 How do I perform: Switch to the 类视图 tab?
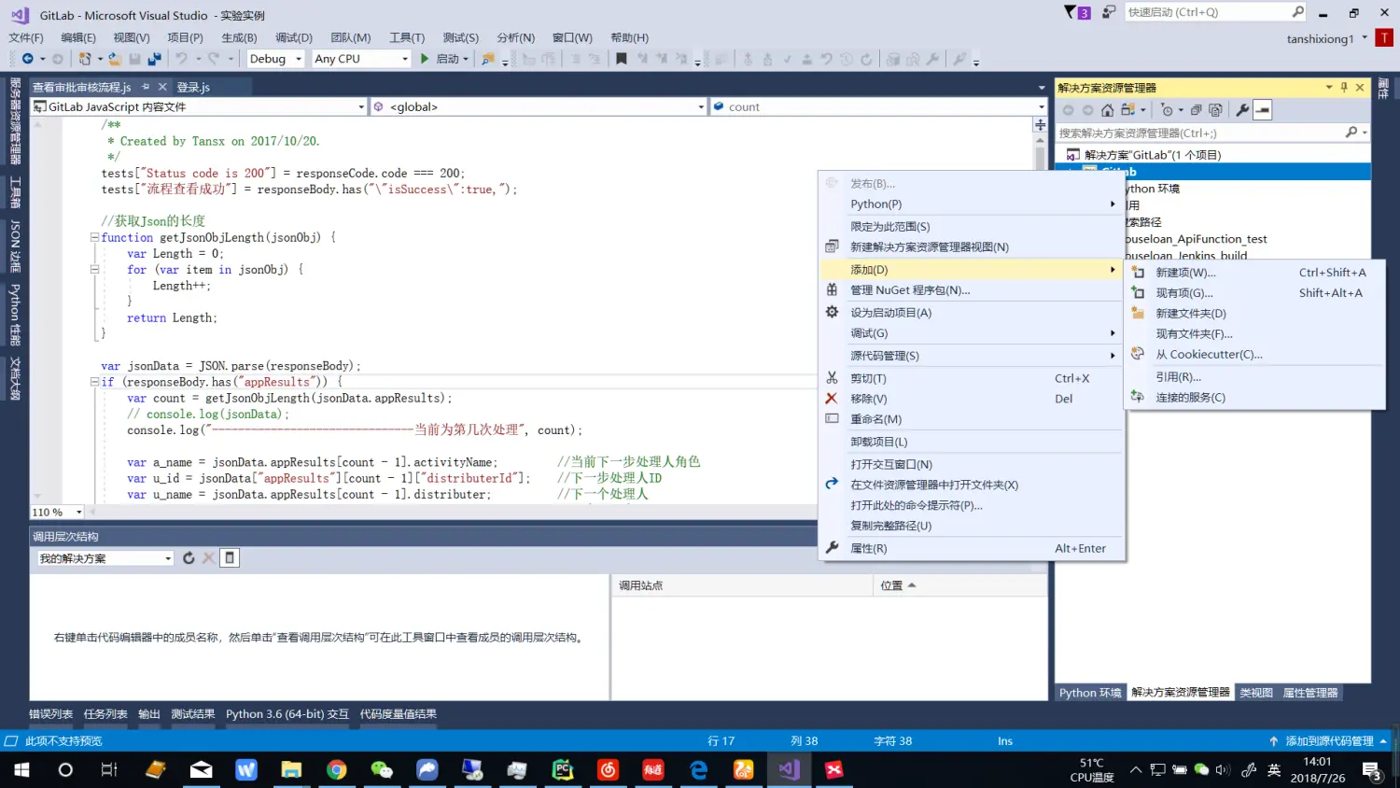coord(1256,692)
